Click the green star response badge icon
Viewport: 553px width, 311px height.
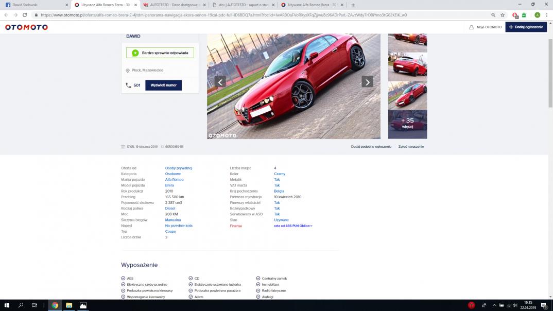pyautogui.click(x=135, y=53)
